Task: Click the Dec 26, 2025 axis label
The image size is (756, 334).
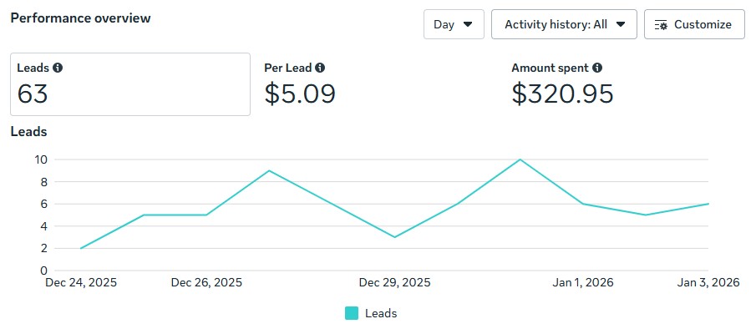Action: click(x=206, y=283)
